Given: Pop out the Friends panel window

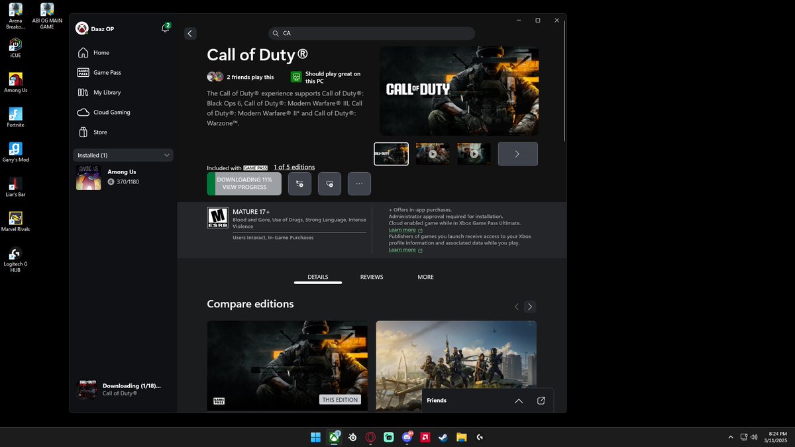Looking at the screenshot, I should point(541,401).
